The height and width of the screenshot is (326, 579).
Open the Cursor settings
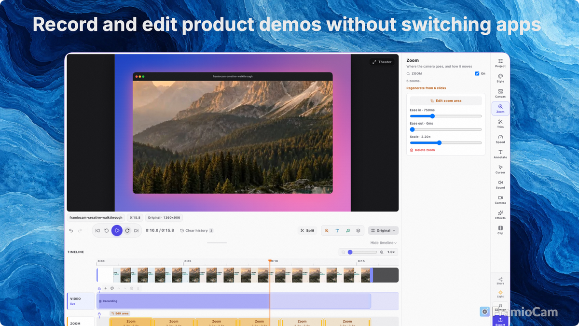[500, 170]
